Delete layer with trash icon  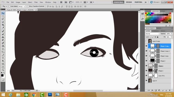pos(170,90)
